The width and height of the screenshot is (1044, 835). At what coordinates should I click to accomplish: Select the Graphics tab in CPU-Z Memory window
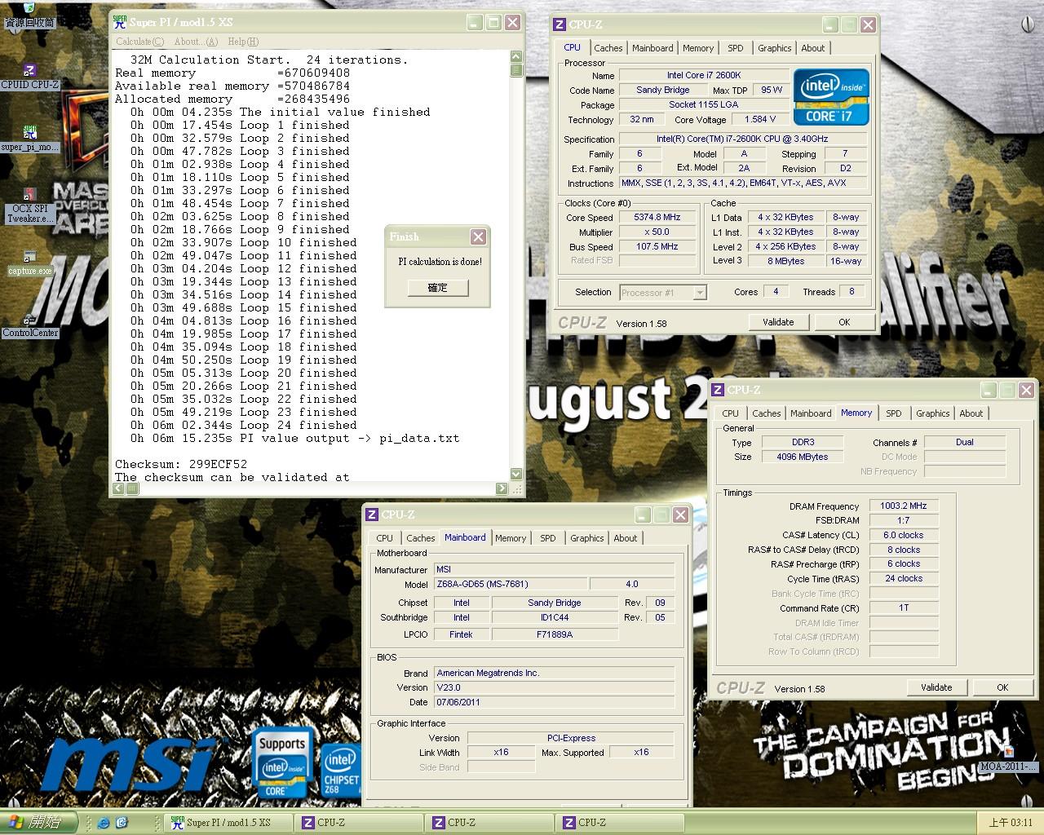click(932, 413)
